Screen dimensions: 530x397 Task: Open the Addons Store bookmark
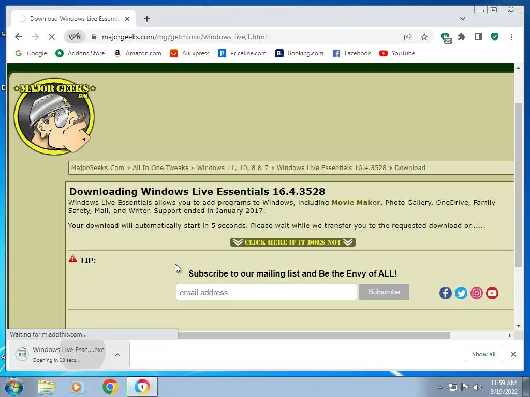click(80, 53)
